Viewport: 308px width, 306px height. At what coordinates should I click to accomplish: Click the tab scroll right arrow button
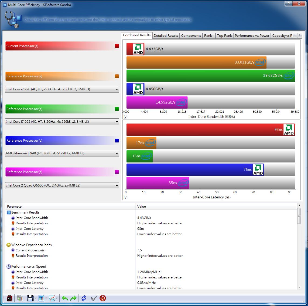[x=300, y=35]
